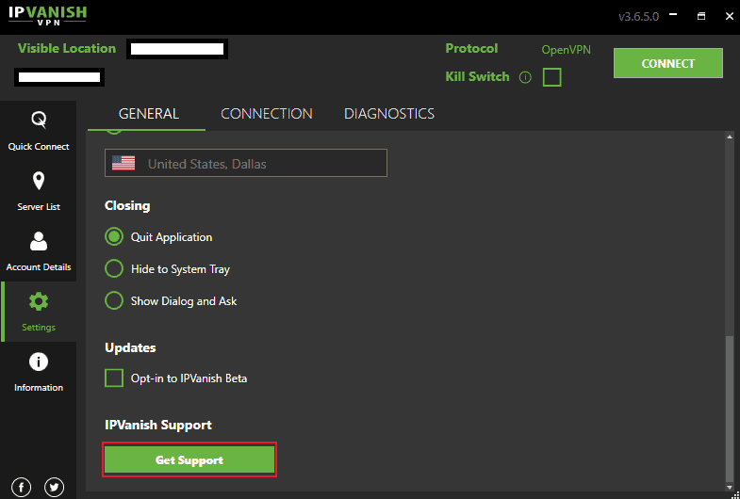The width and height of the screenshot is (740, 499).
Task: Switch to the CONNECTION tab
Action: click(x=267, y=114)
